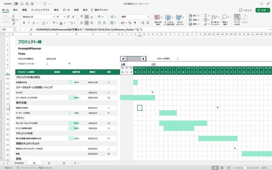The height and width of the screenshot is (170, 272).
Task: Click the increase decimal icon
Action: (143, 23)
